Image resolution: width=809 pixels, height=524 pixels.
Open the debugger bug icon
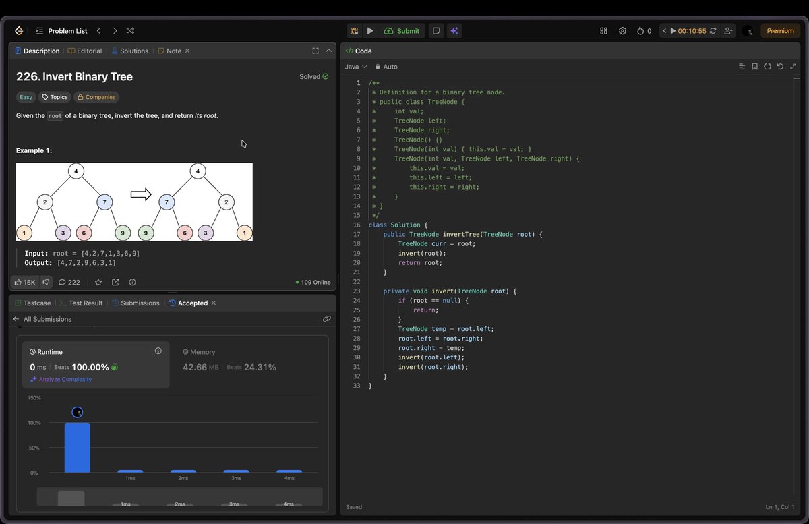[x=354, y=30]
